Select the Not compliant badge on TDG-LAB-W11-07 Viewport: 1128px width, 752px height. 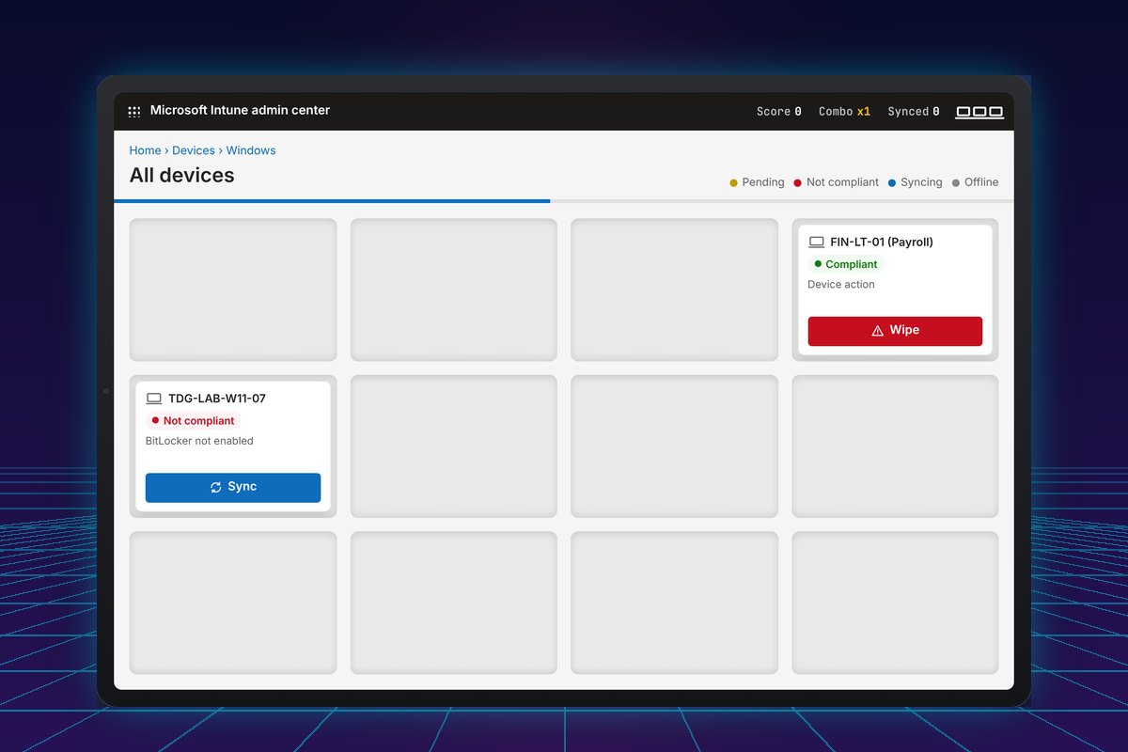tap(193, 420)
